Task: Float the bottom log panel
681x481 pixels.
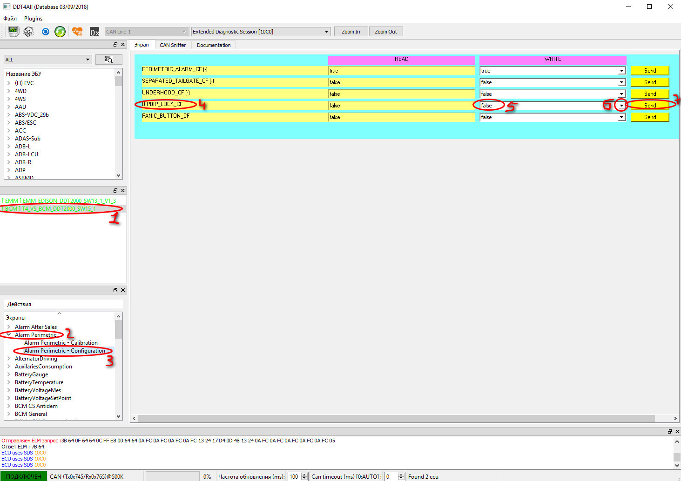Action: 670,432
